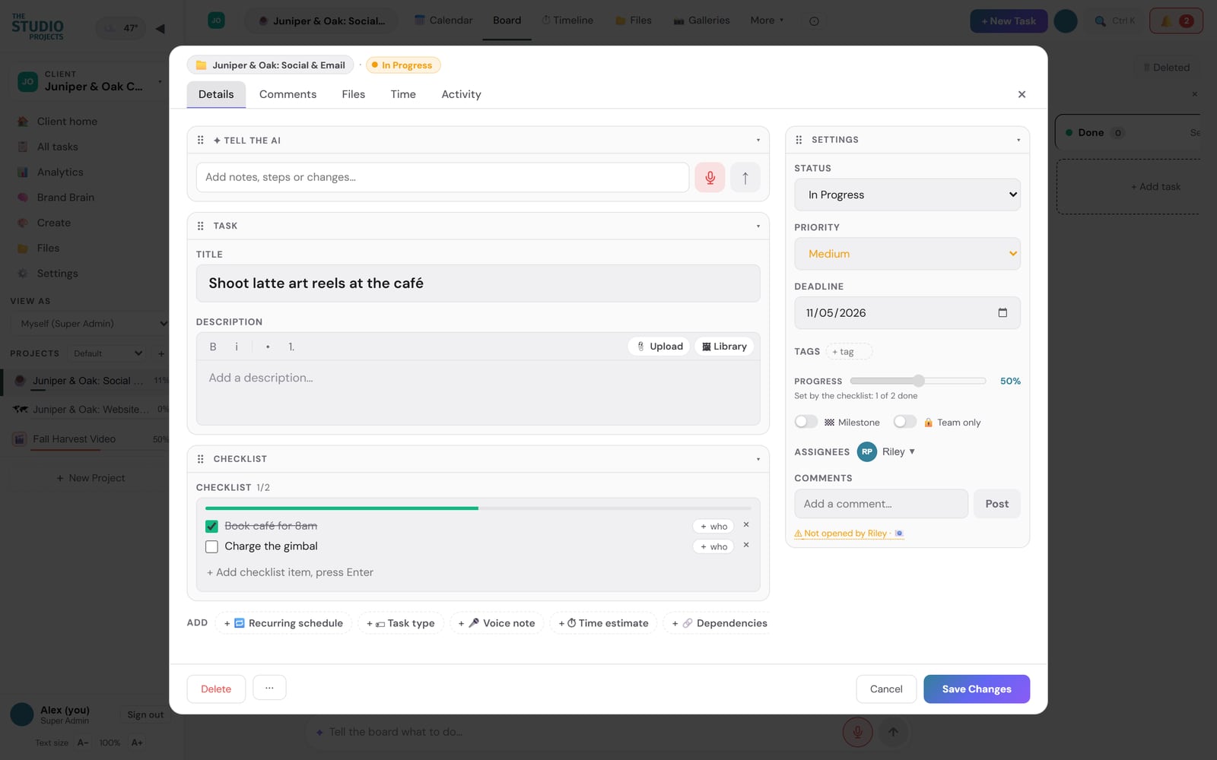Collapse the Settings panel arrow
Screen dimensions: 1217x760
[1018, 140]
